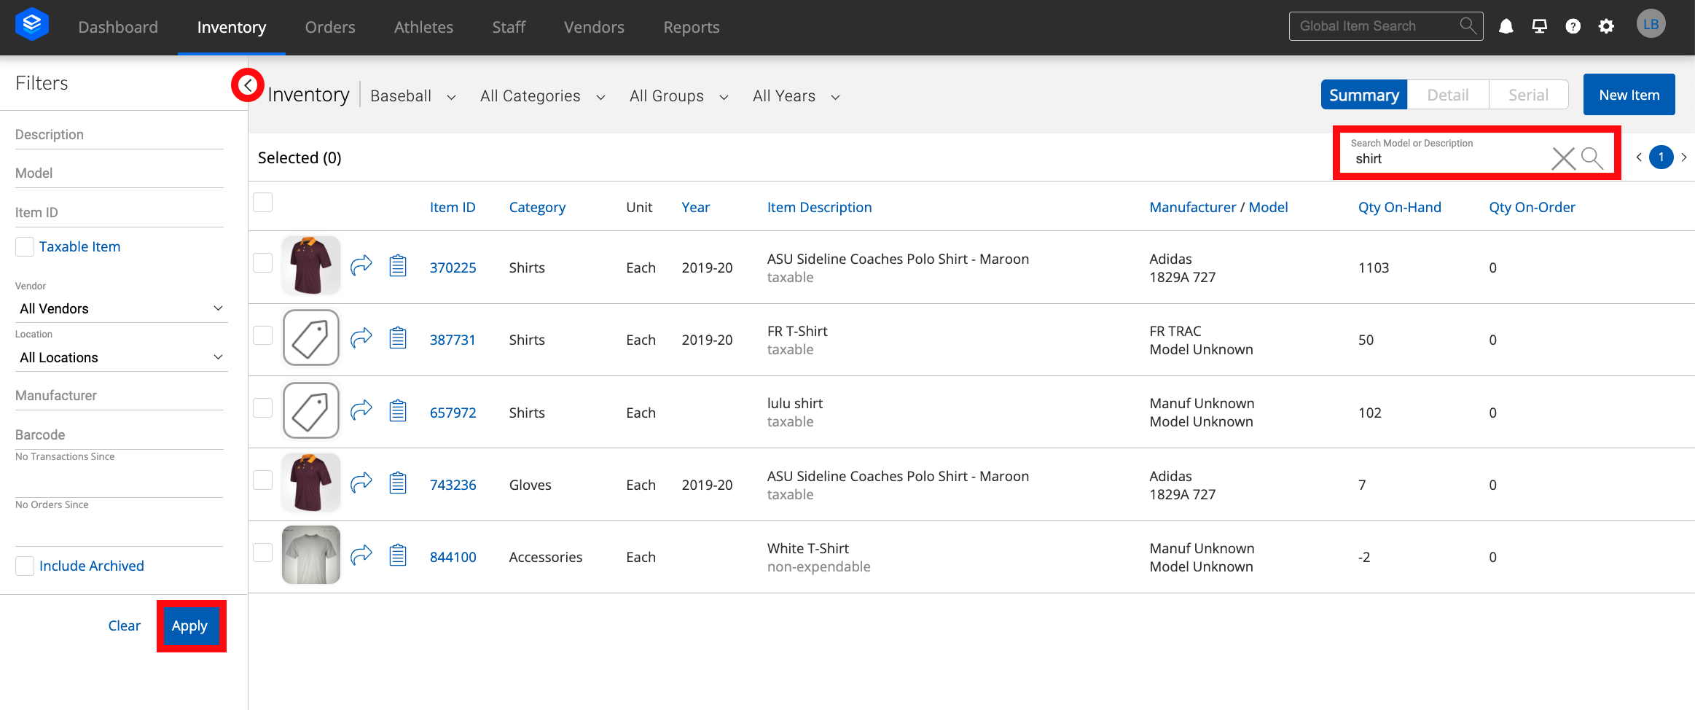Open the All Vendors dropdown

(x=121, y=308)
